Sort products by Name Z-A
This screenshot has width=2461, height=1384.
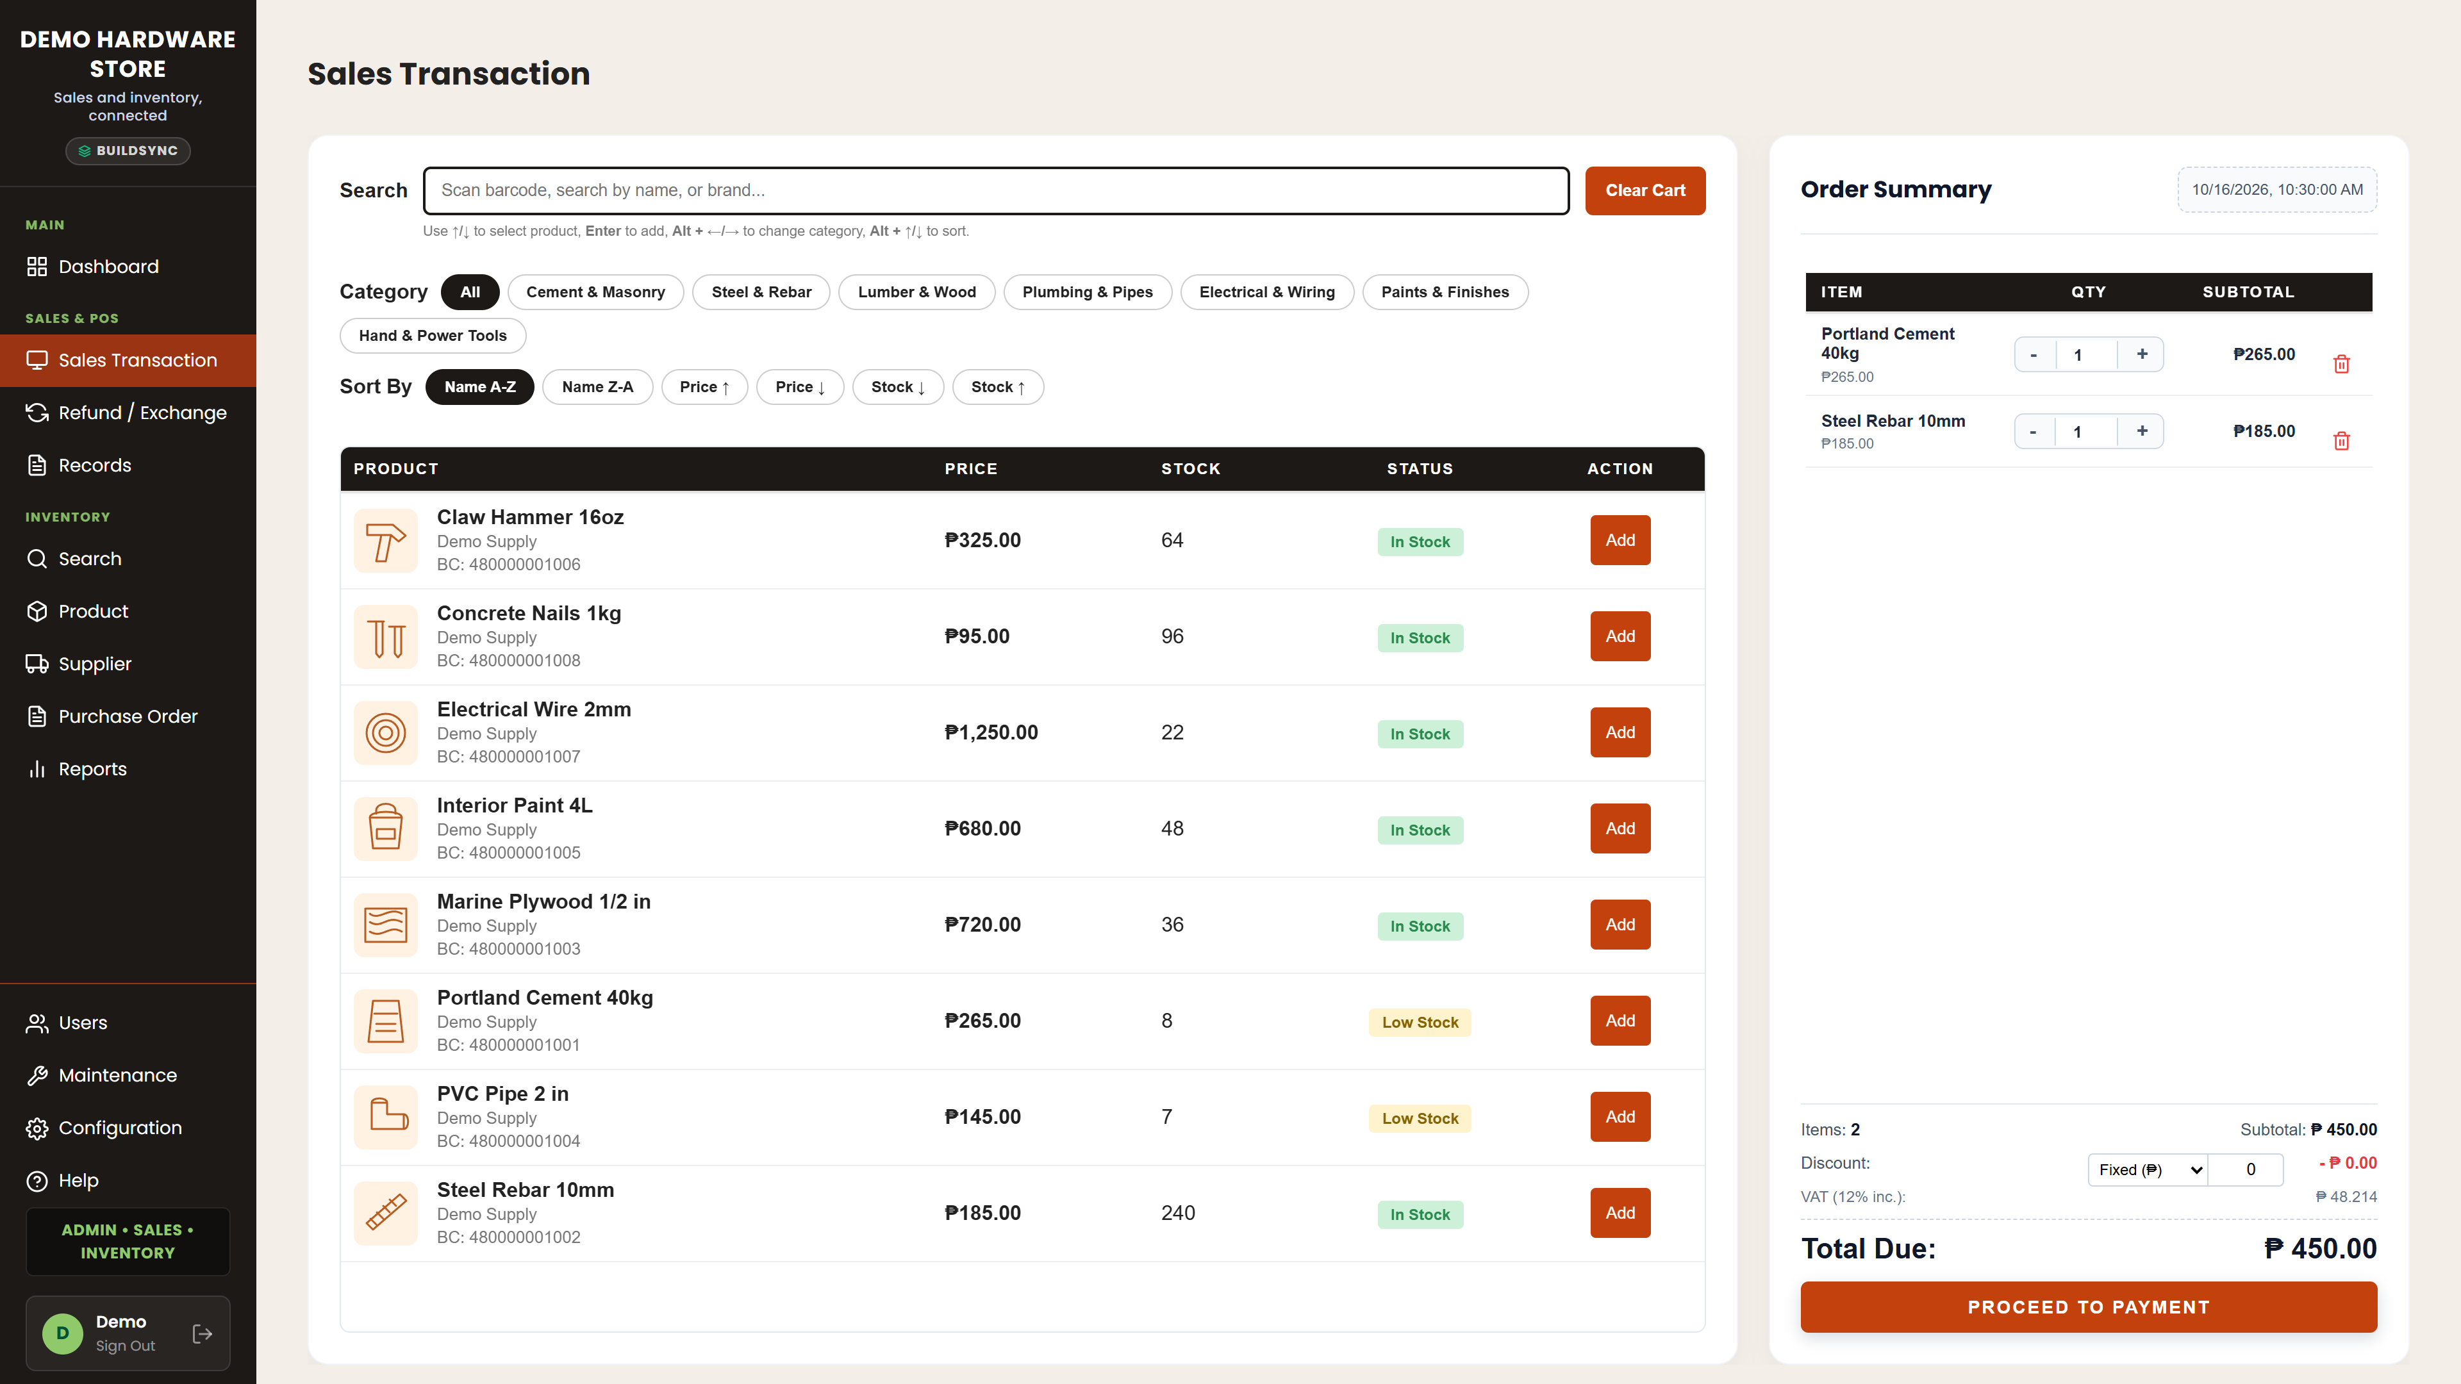point(597,387)
